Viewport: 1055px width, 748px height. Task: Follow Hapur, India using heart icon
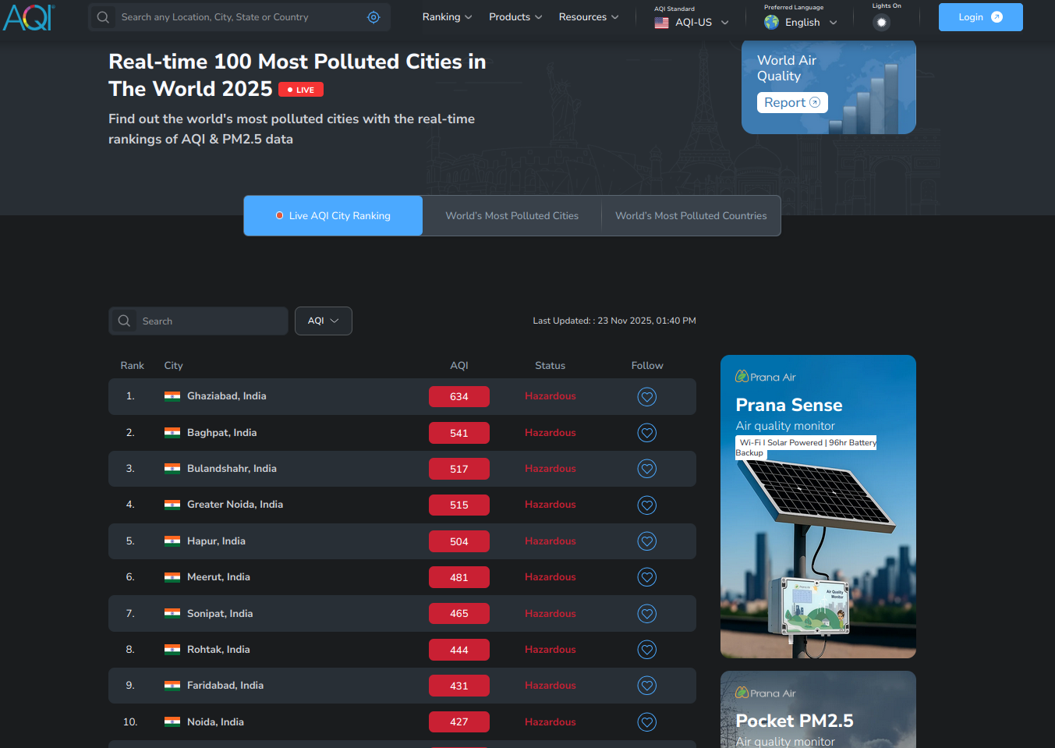pyautogui.click(x=646, y=541)
